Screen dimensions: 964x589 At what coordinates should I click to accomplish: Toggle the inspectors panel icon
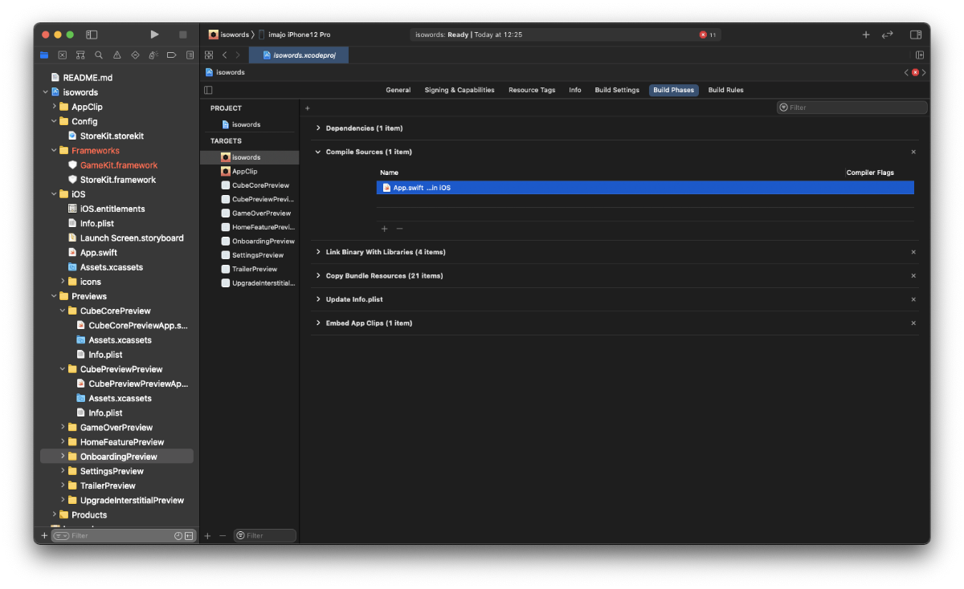tap(916, 35)
